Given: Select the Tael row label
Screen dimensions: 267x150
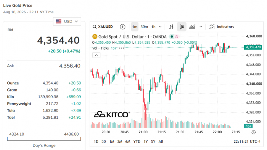Looking at the screenshot, I should click(11, 117).
